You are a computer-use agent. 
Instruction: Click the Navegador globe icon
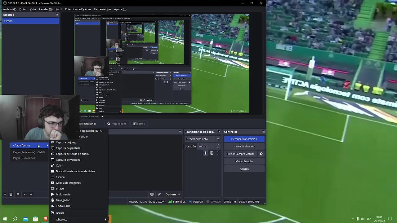click(52, 200)
